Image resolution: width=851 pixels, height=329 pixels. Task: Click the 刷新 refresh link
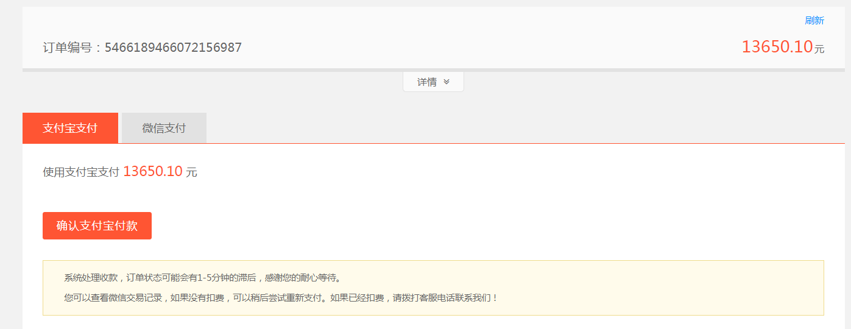pos(814,21)
